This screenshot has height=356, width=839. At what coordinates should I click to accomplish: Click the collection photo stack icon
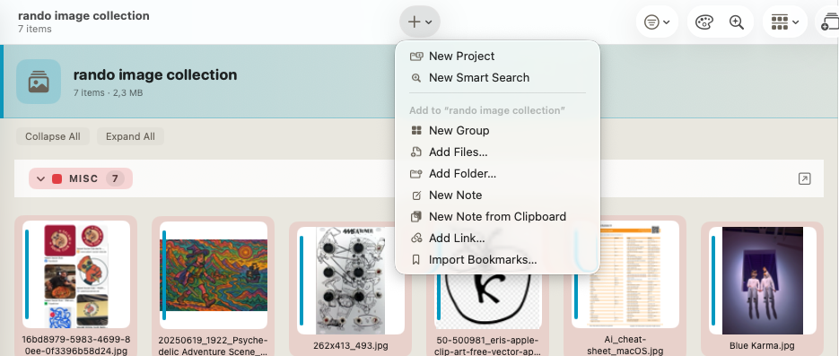[x=39, y=82]
